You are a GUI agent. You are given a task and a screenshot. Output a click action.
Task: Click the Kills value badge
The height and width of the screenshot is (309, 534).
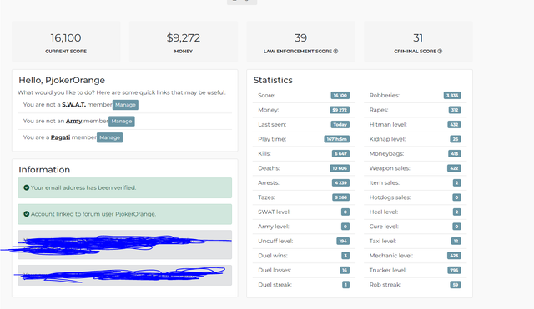point(341,153)
